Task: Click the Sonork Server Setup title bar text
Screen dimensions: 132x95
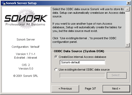Action: tap(21, 3)
